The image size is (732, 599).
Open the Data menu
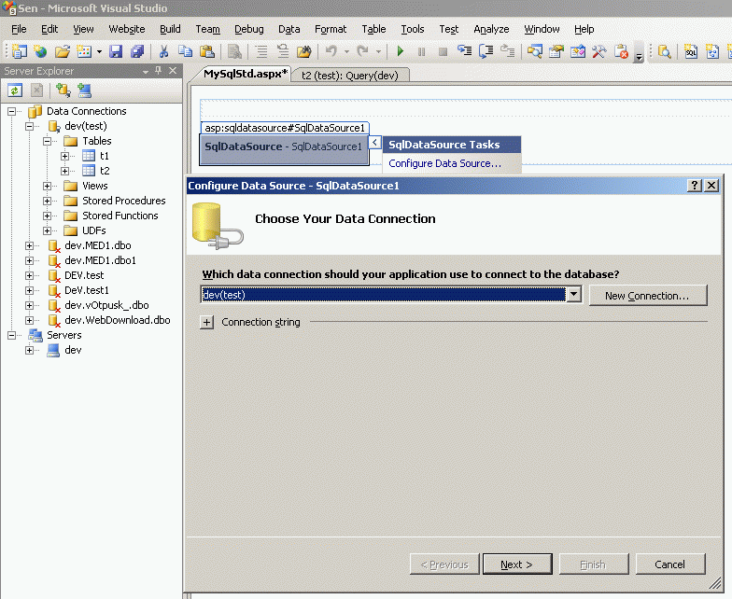[x=289, y=29]
